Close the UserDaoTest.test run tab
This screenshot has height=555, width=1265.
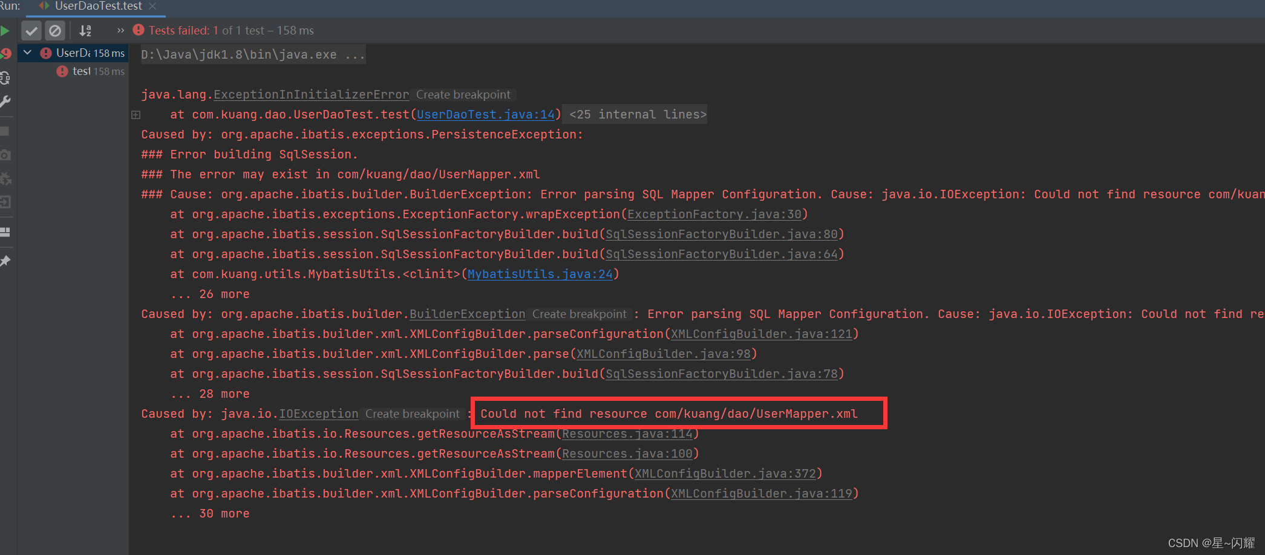tap(152, 6)
